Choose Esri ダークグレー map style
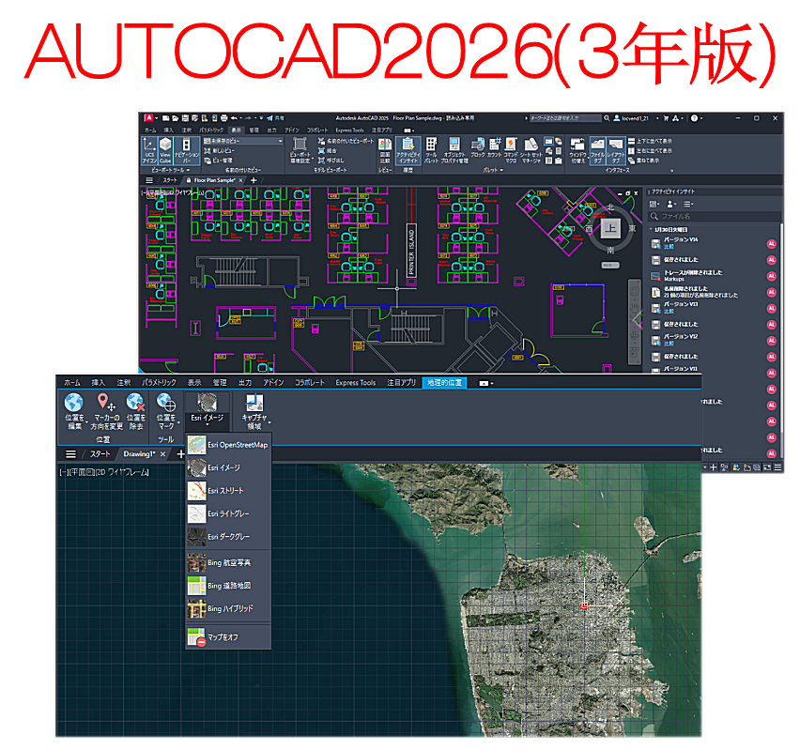800x750 pixels. point(227,537)
